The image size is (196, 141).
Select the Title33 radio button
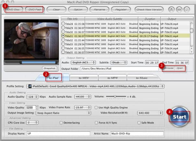63,44
